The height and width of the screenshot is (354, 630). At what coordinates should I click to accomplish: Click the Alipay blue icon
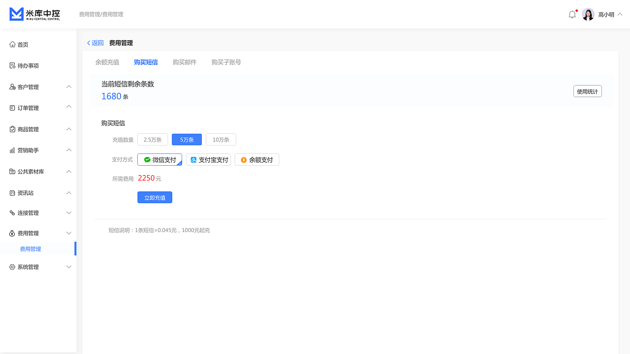click(194, 160)
